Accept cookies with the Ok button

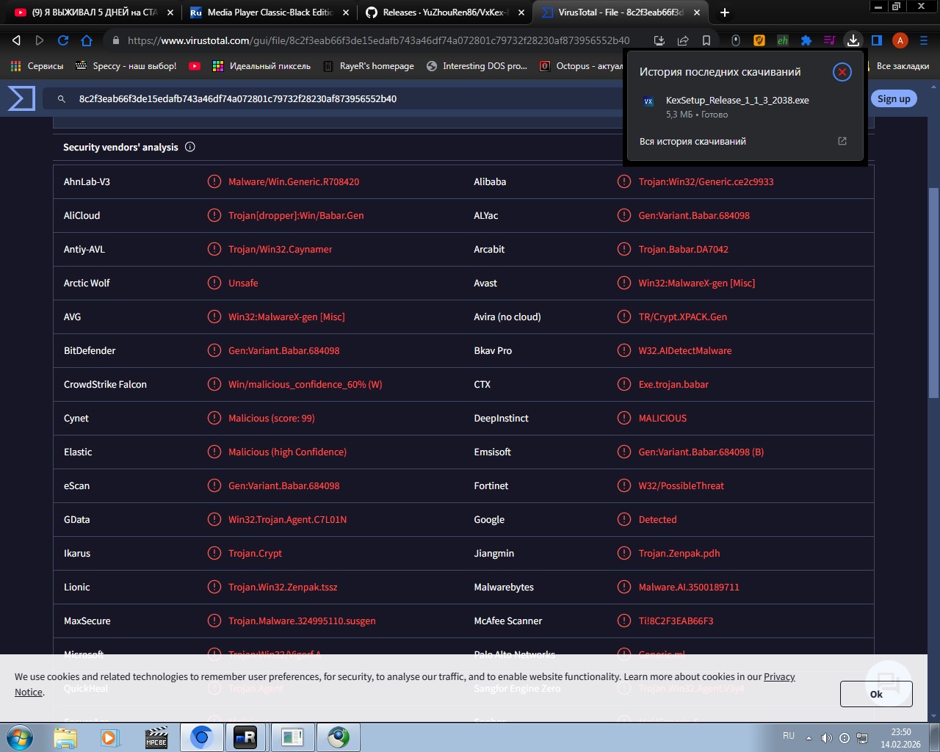point(876,694)
